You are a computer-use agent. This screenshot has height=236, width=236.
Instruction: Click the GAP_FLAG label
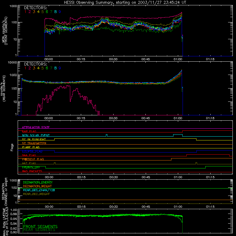(x=29, y=131)
